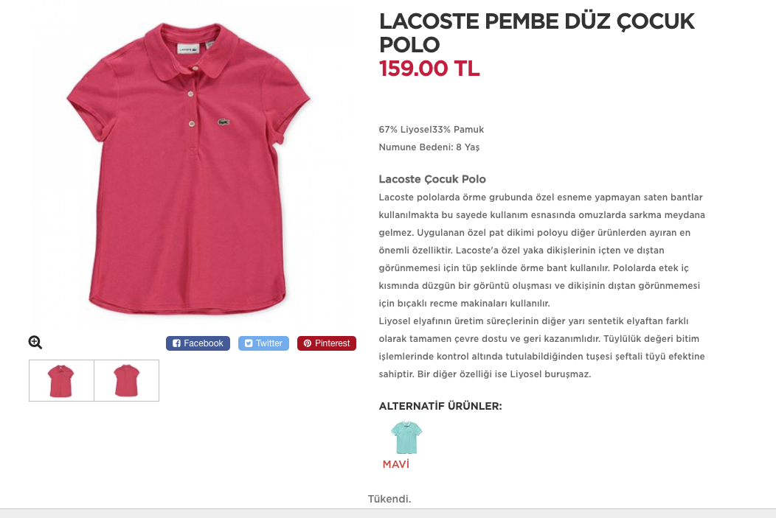The image size is (776, 518).
Task: Click the Numune Bedeni: 8 Yaş text
Action: point(429,147)
